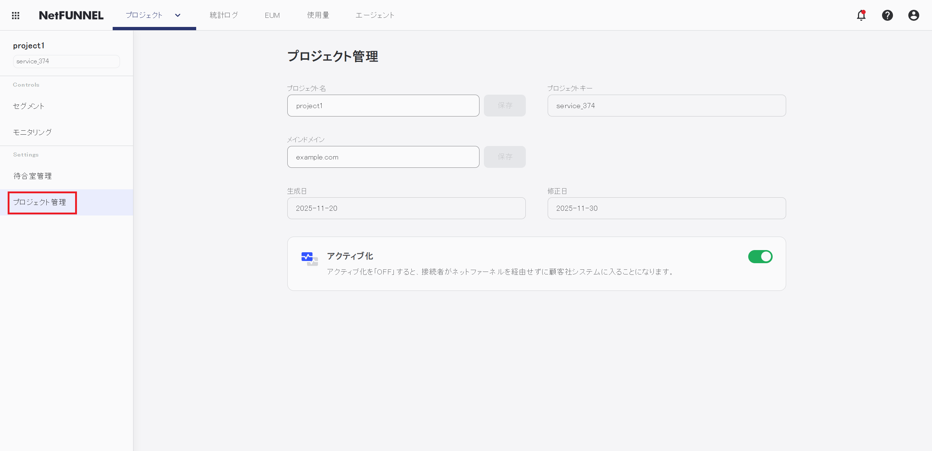Image resolution: width=932 pixels, height=451 pixels.
Task: Open 待合室管理 under Settings
Action: [32, 175]
